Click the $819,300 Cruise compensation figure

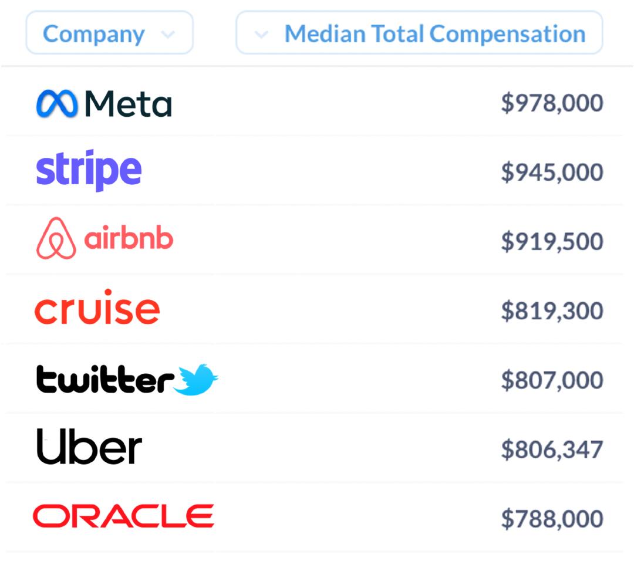552,311
